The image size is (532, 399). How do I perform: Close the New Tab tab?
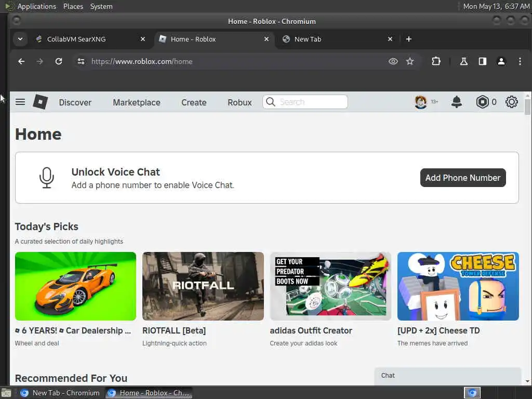tap(390, 39)
